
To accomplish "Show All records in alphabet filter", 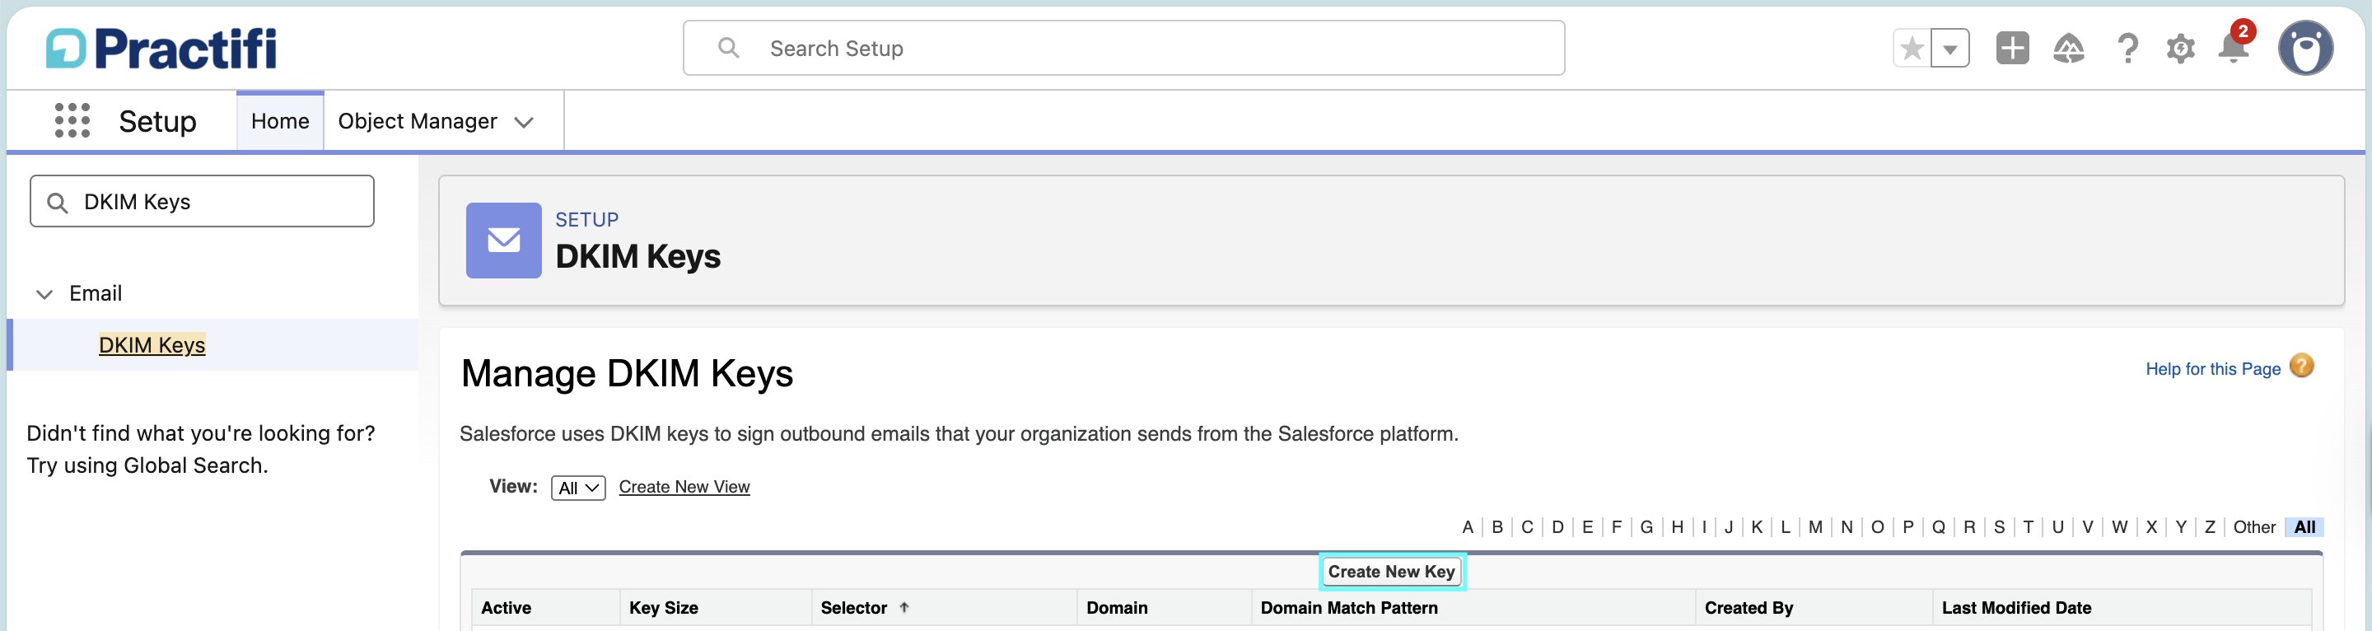I will click(x=2304, y=527).
